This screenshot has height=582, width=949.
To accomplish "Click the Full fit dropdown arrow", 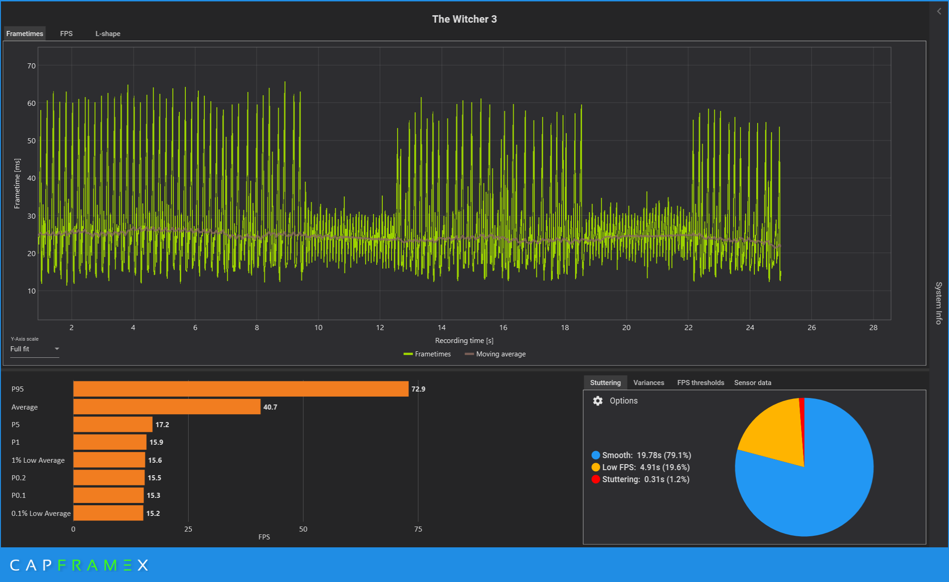I will [57, 349].
